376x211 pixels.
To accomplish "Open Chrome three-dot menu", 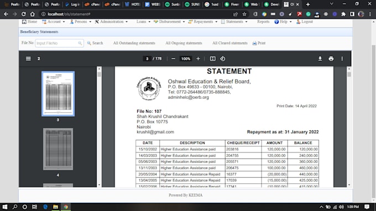I will [x=370, y=14].
